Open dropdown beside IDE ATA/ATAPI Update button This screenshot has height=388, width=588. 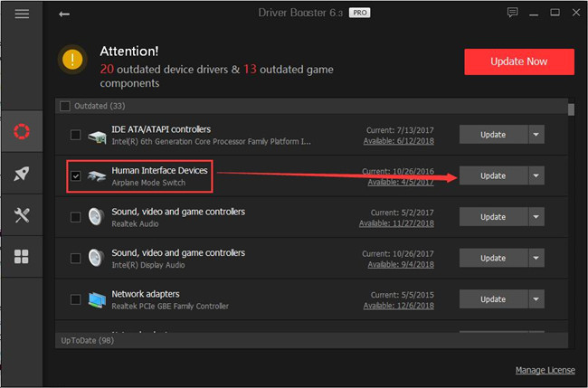pos(536,135)
